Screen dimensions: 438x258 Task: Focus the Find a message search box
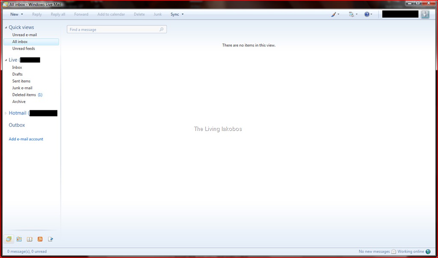[x=117, y=30]
